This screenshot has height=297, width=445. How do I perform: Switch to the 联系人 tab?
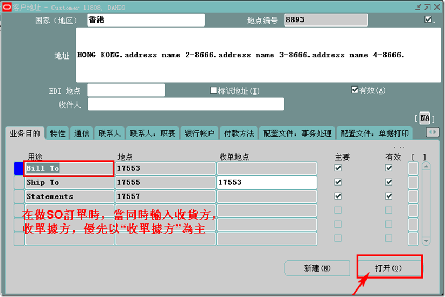109,133
